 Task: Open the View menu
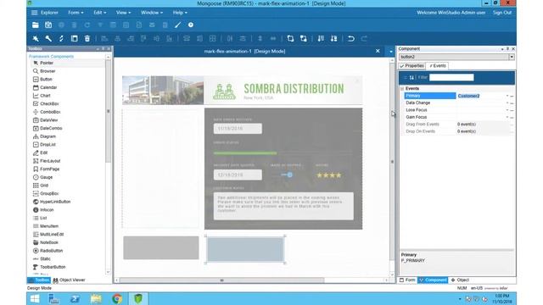tap(123, 13)
